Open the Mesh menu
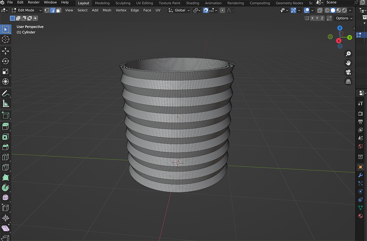The height and width of the screenshot is (241, 367). pyautogui.click(x=107, y=10)
